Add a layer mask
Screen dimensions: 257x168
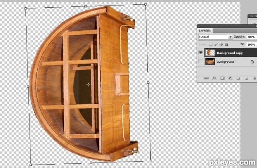[x=222, y=78]
